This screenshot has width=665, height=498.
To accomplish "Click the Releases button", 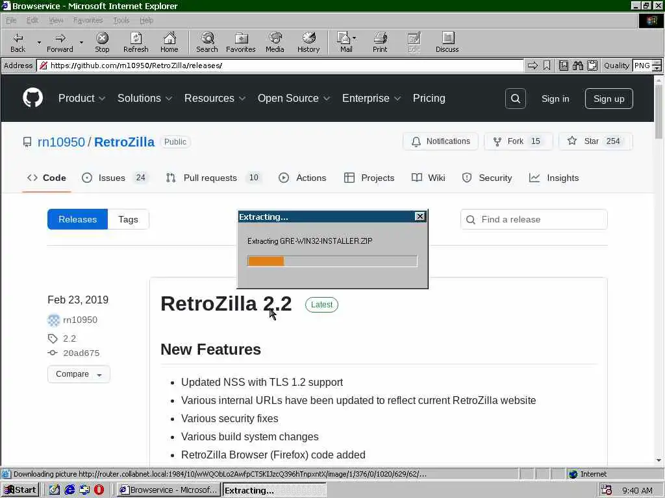I will coord(78,219).
